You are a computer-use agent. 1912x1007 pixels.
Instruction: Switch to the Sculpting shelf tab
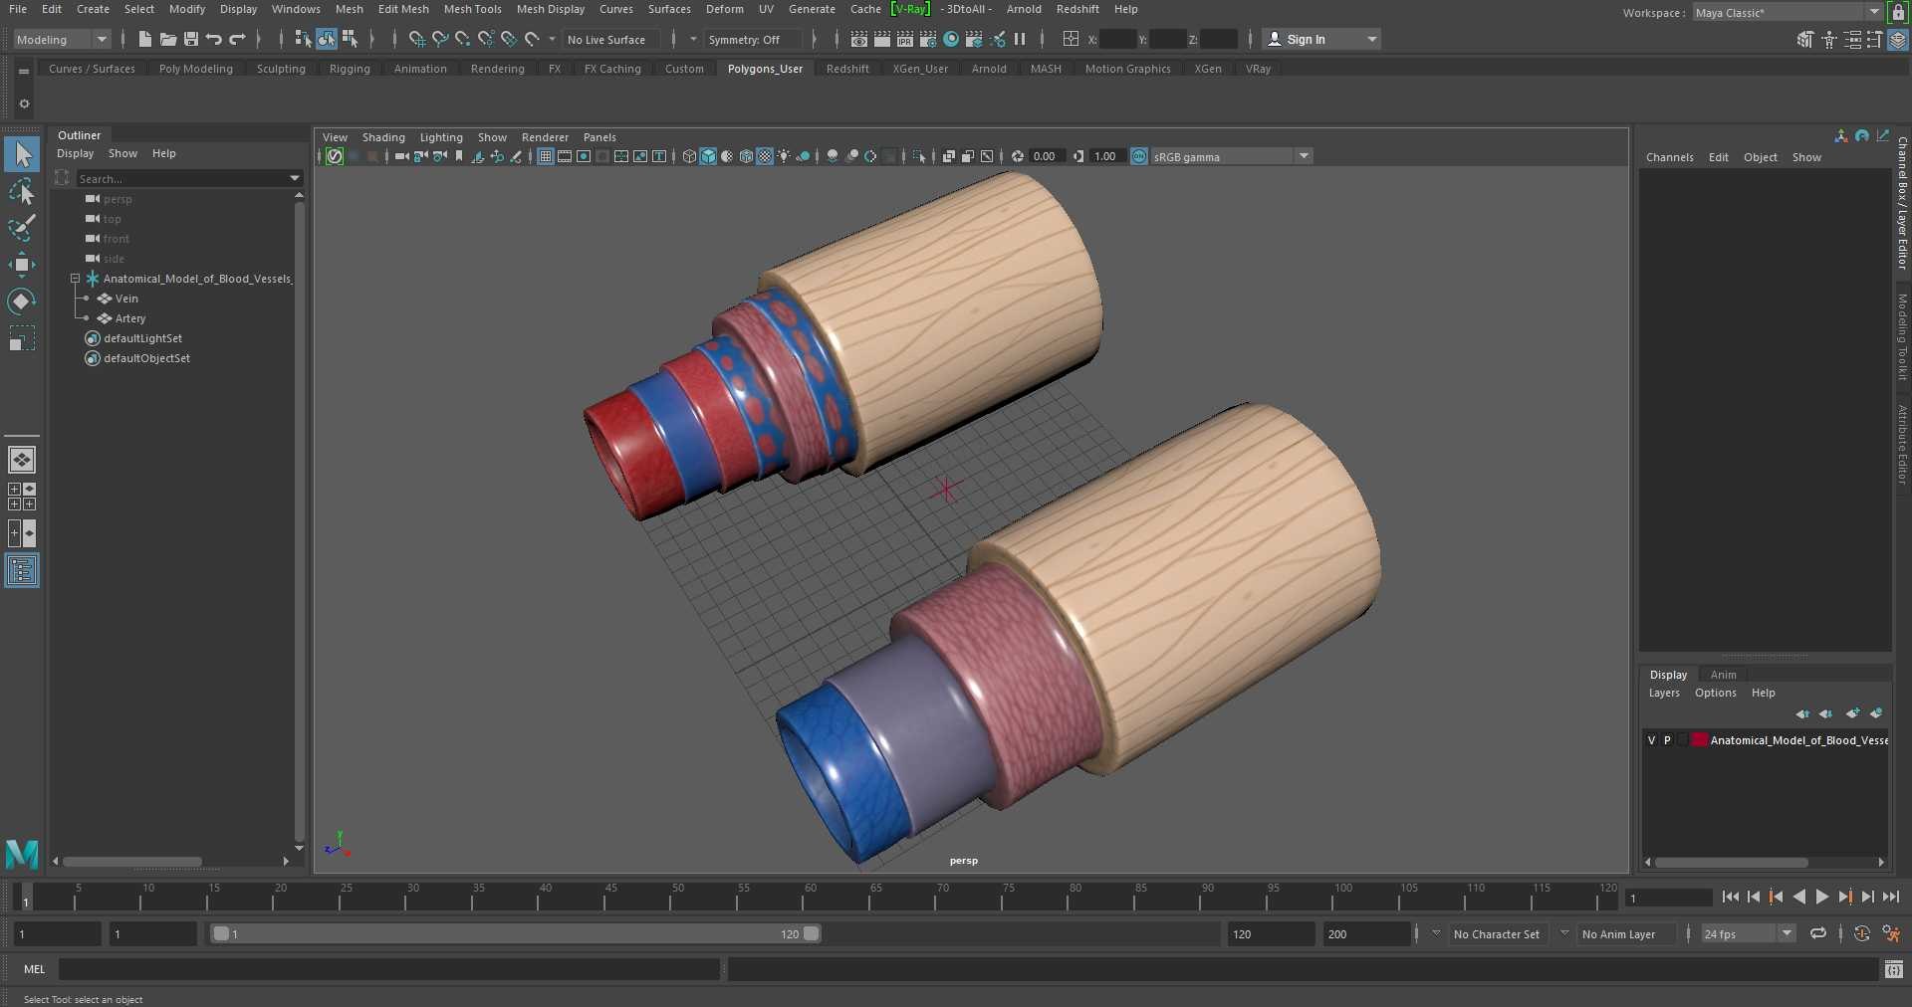[281, 69]
